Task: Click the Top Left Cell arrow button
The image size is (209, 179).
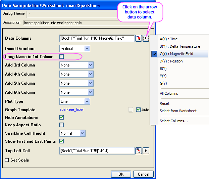Action: 146,151
